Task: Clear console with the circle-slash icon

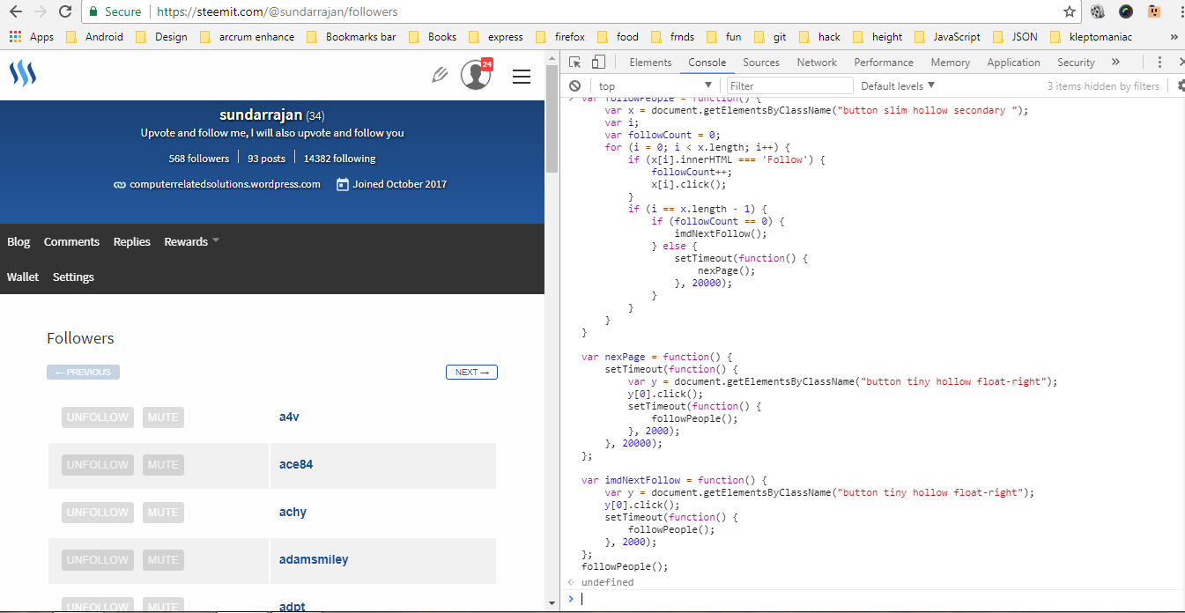Action: click(x=574, y=85)
